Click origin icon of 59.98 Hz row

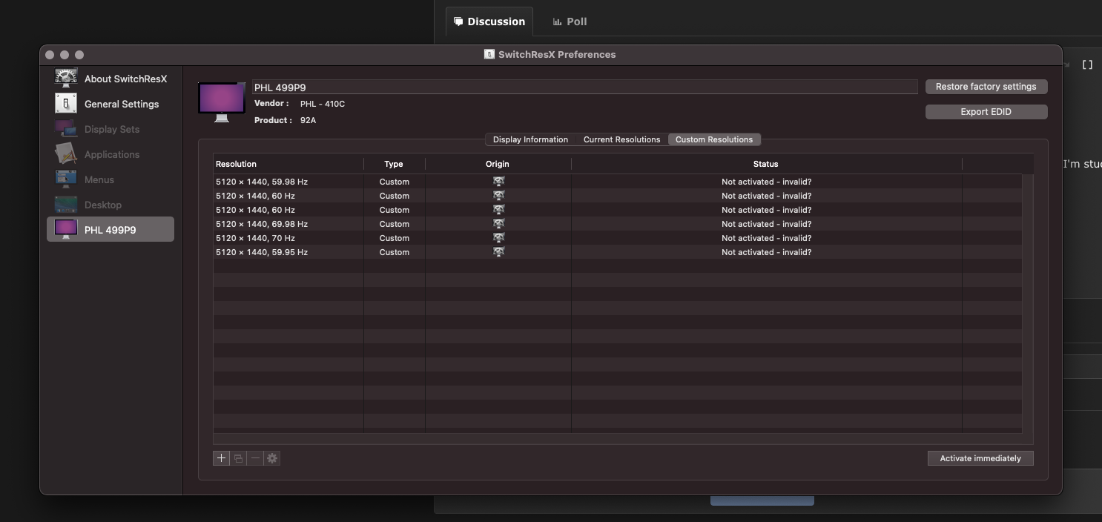pyautogui.click(x=498, y=182)
